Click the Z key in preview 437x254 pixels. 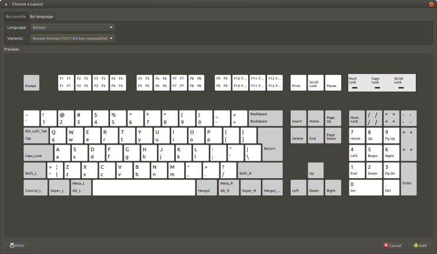point(72,170)
